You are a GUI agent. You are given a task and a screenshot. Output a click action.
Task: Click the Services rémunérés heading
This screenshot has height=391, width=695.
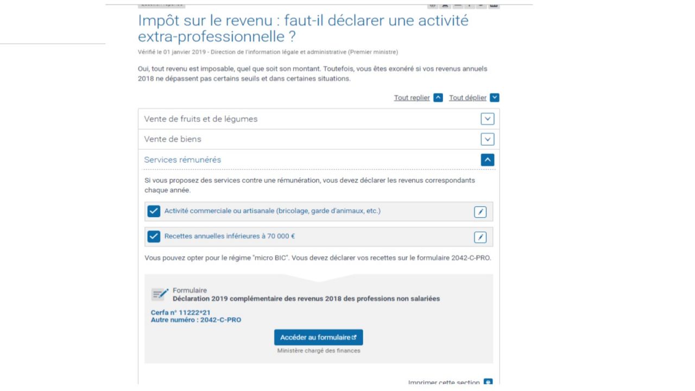[182, 160]
